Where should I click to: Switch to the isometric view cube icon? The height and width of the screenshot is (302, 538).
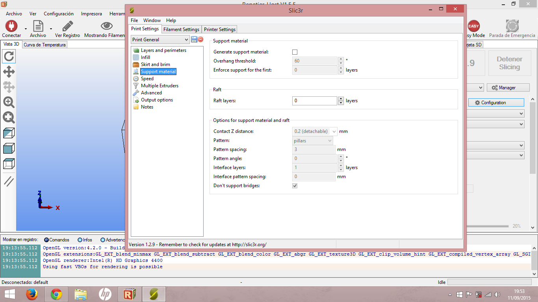pyautogui.click(x=9, y=133)
